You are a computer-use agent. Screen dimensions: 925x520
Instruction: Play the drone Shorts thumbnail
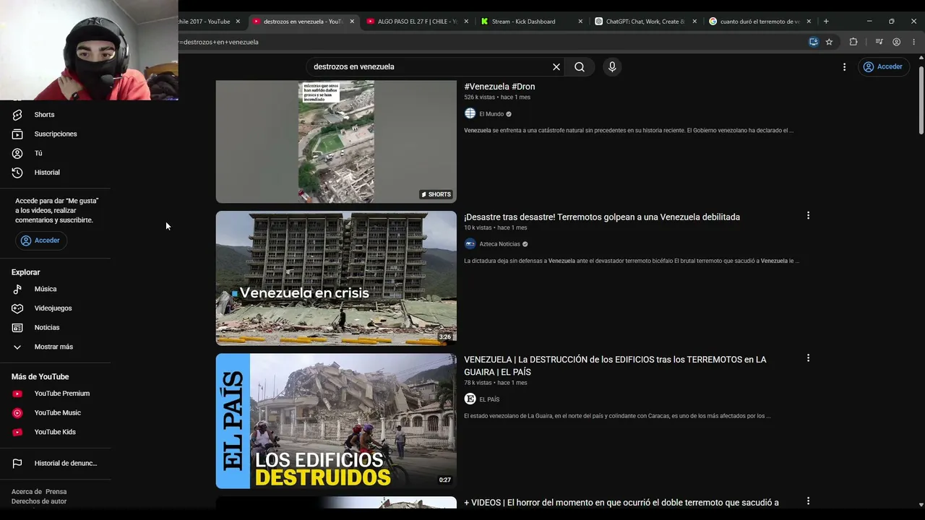336,142
